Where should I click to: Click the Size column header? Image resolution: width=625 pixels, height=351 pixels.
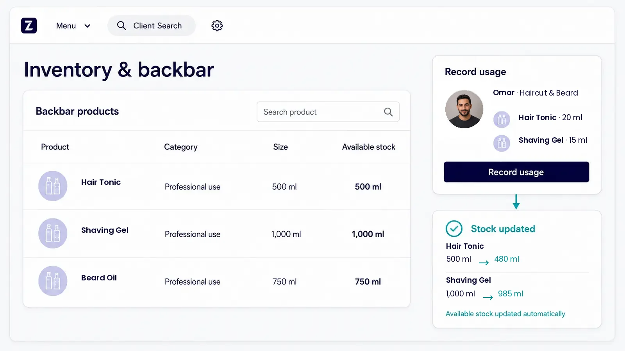280,147
